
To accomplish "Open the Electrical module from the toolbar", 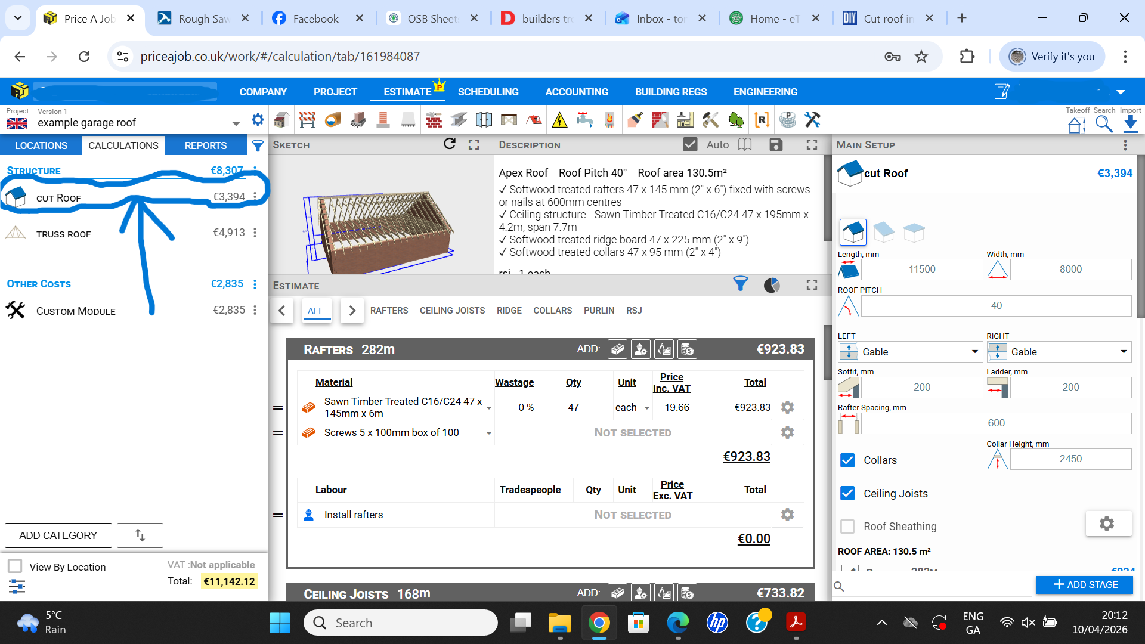I will pos(559,119).
